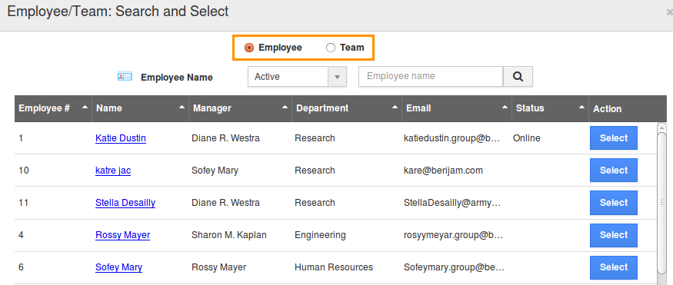Screen dimensions: 673x285
Task: Open Rossy Mayer's profile link in Name column
Action: point(123,235)
